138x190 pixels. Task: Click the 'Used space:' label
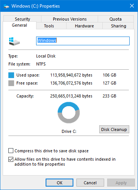(x=28, y=75)
